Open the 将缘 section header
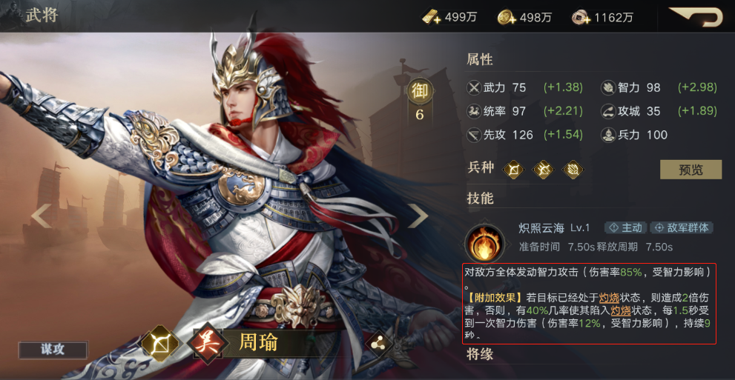This screenshot has width=735, height=380. point(480,354)
